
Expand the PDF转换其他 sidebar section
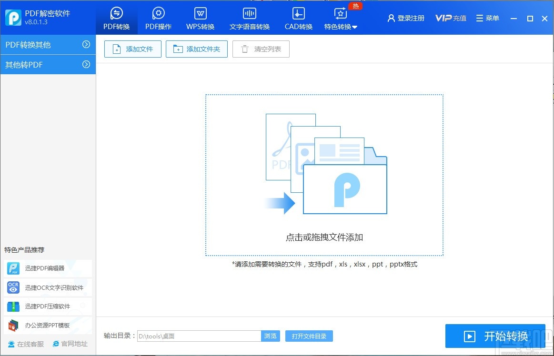click(x=48, y=45)
